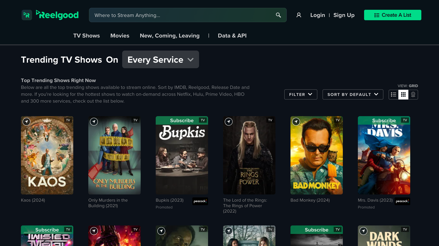Open the Sort By Default dropdown

pos(353,94)
